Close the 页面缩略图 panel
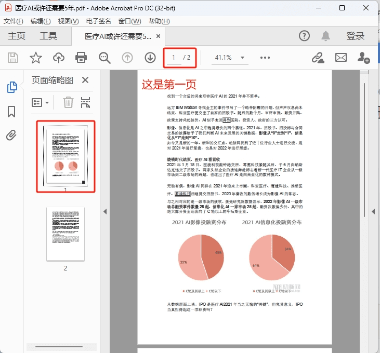The width and height of the screenshot is (380, 353). [x=85, y=80]
